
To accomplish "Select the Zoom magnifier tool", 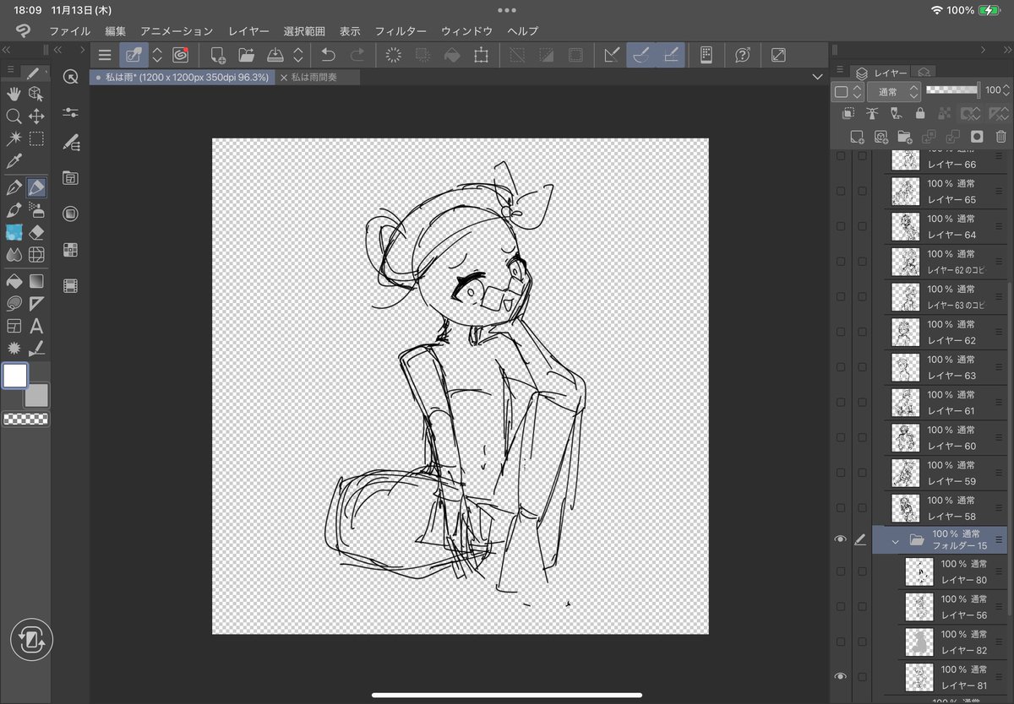I will (x=14, y=116).
